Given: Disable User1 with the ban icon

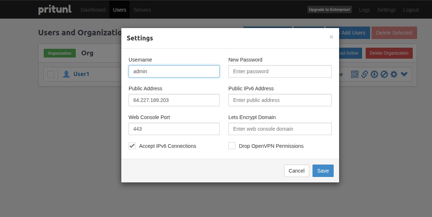Looking at the screenshot, I should click(x=384, y=74).
